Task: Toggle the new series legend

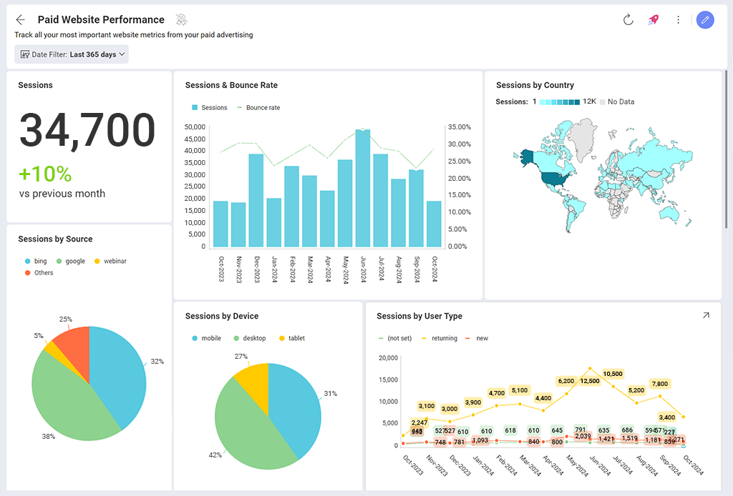Action: (x=477, y=338)
